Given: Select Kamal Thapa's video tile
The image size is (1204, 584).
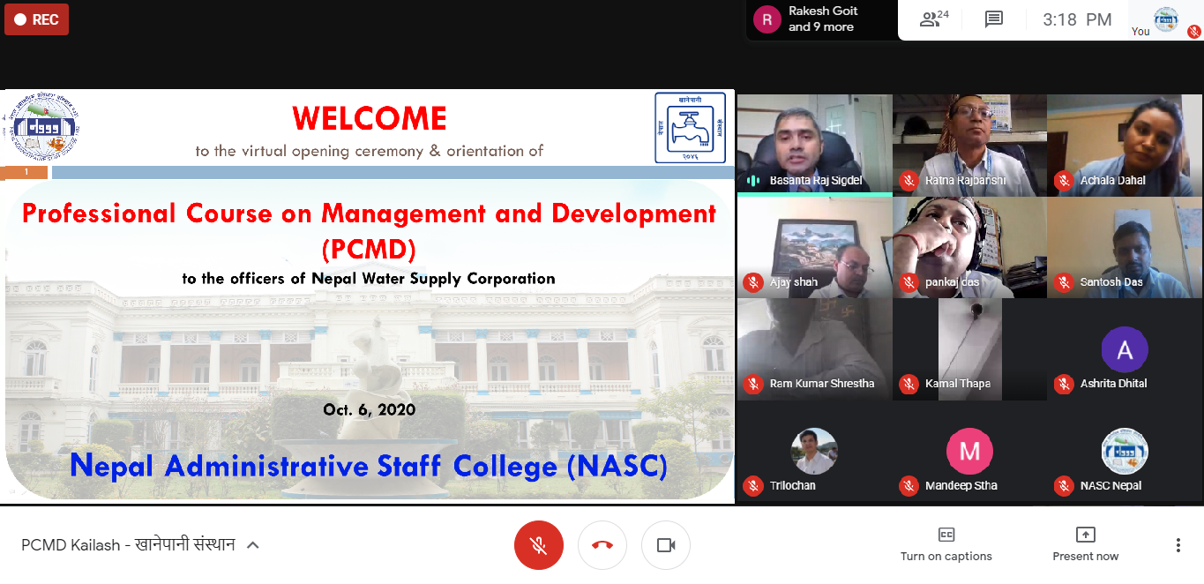Looking at the screenshot, I should pos(969,349).
